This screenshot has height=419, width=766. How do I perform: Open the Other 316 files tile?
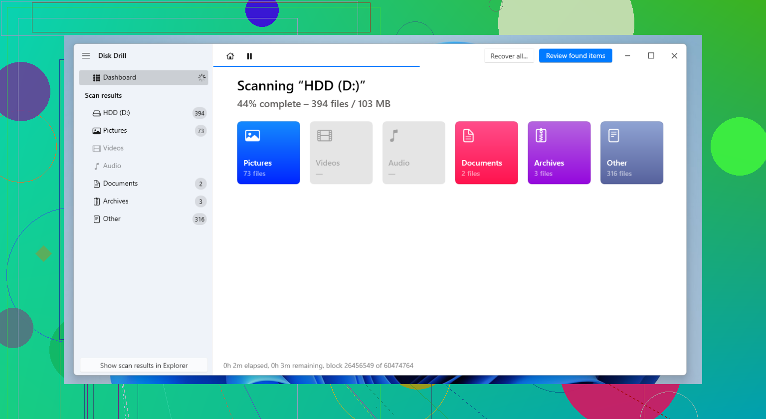coord(632,153)
